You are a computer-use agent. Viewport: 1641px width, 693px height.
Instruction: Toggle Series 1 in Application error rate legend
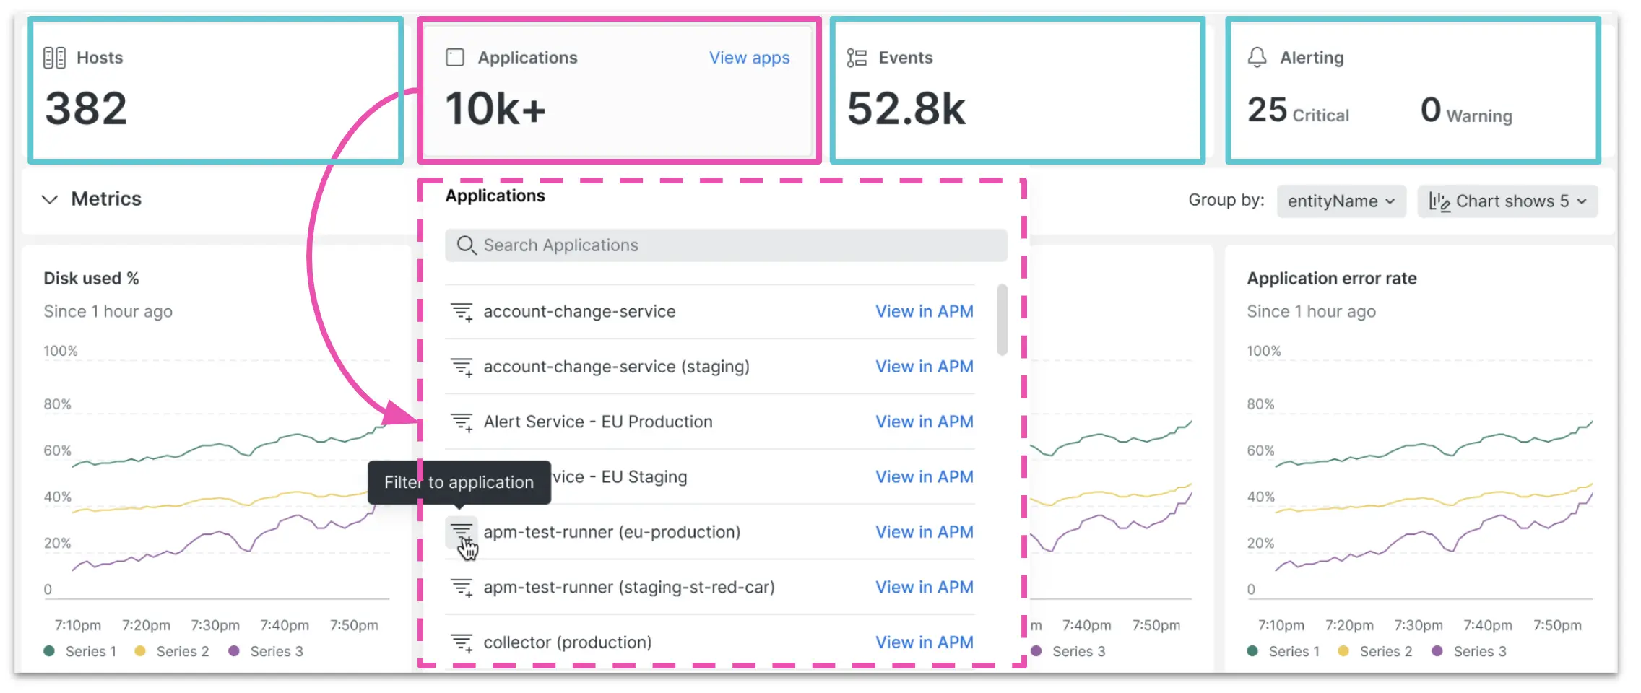1283,651
